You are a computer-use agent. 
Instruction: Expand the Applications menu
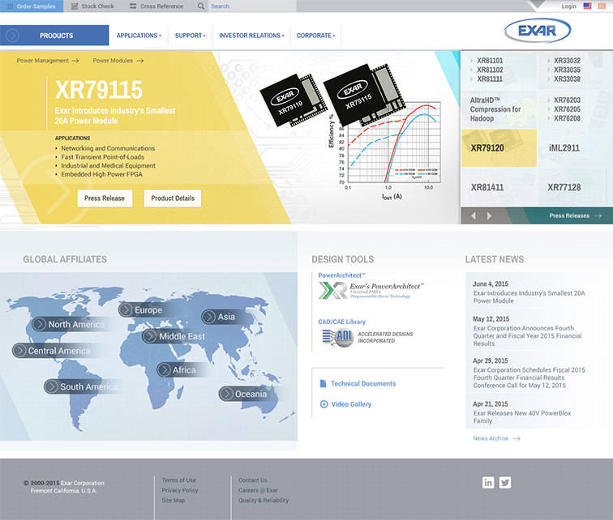(139, 36)
